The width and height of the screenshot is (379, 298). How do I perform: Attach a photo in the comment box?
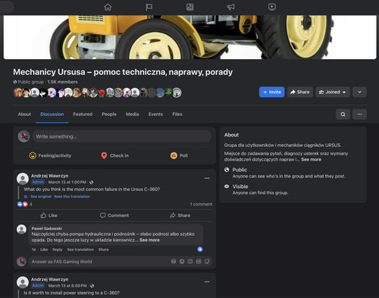tap(190, 262)
